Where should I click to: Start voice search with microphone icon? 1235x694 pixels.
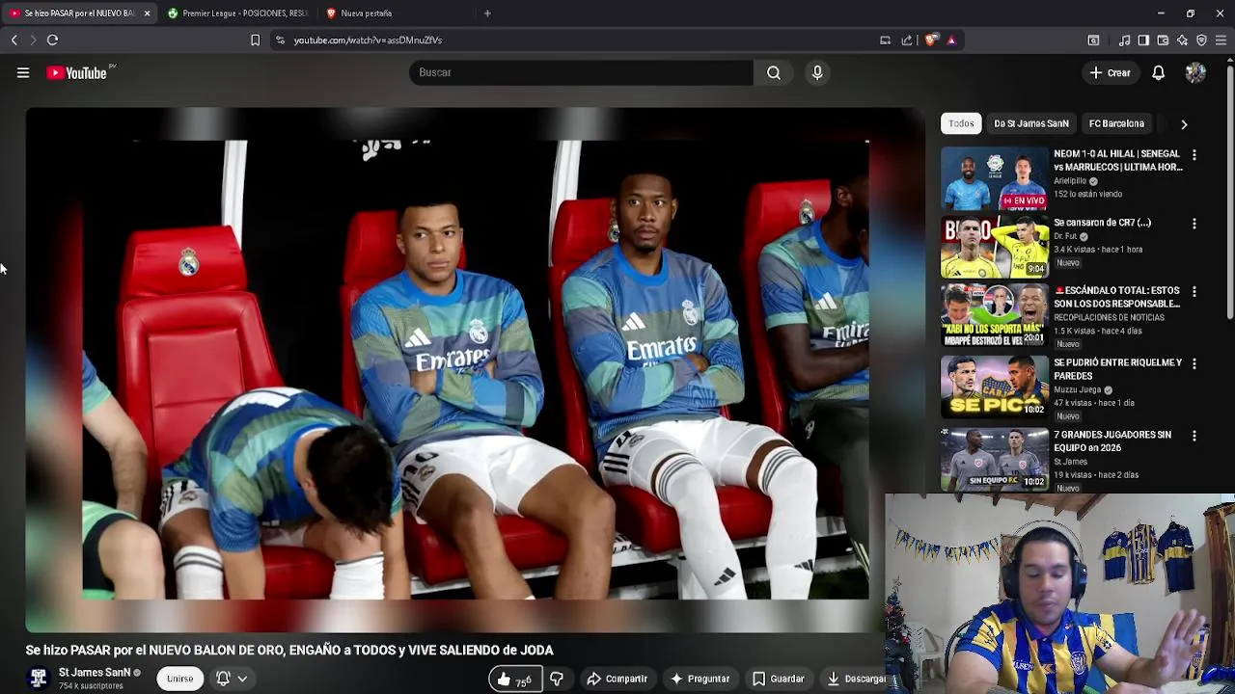coord(817,72)
